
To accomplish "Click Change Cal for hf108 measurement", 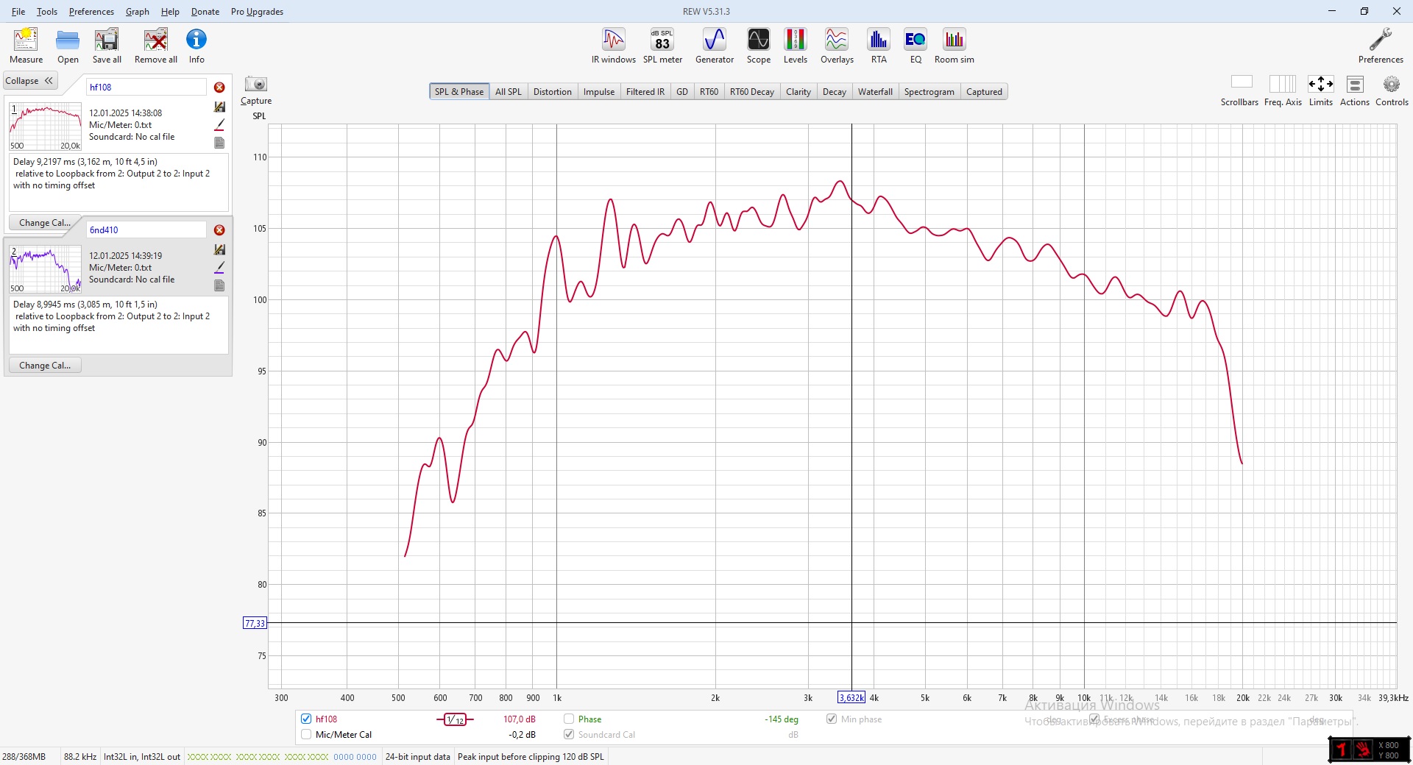I will (x=45, y=223).
